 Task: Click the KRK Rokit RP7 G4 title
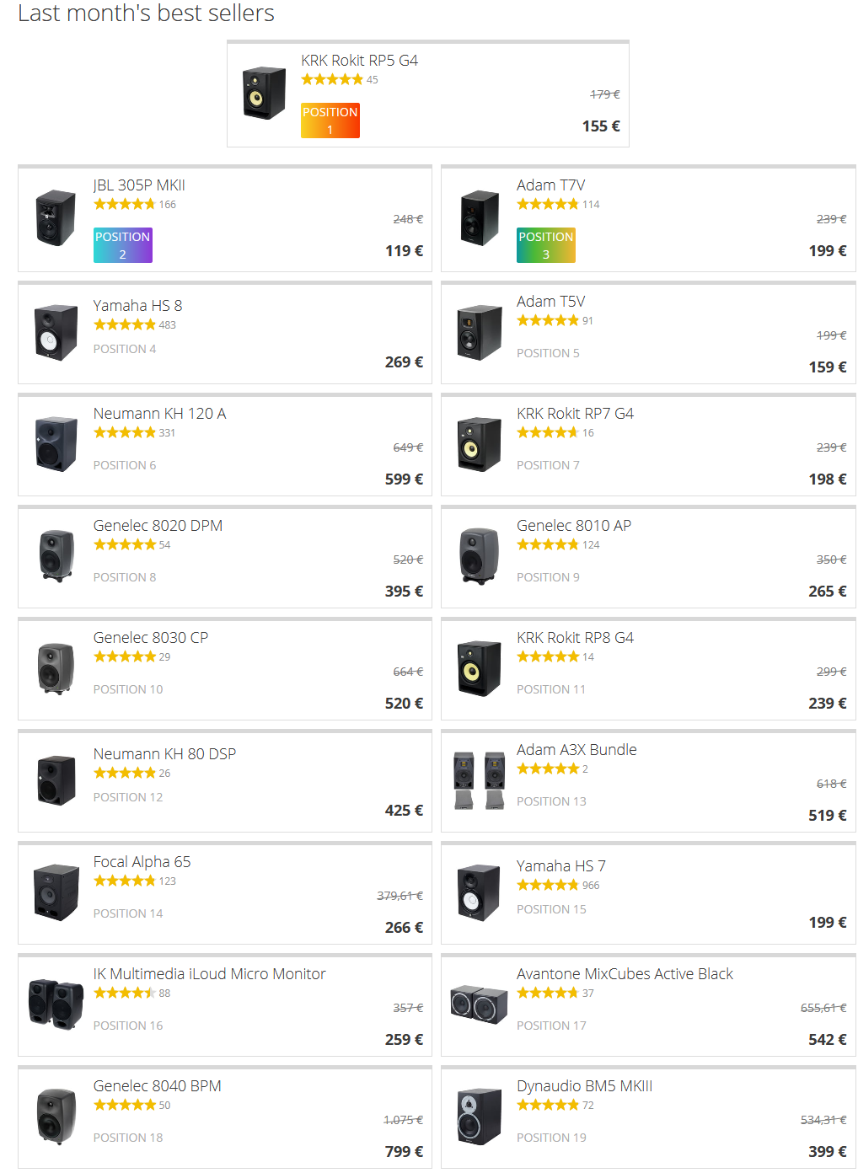point(575,414)
